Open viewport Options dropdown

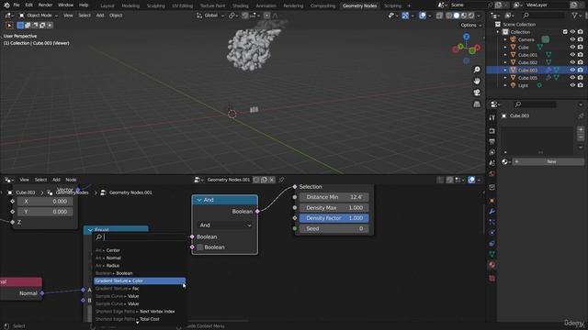(x=471, y=25)
